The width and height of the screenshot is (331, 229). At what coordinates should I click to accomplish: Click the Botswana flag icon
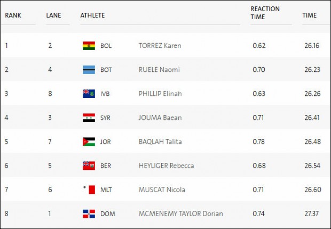coord(89,70)
